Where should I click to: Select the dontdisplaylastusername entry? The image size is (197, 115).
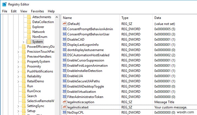[x=85, y=50]
